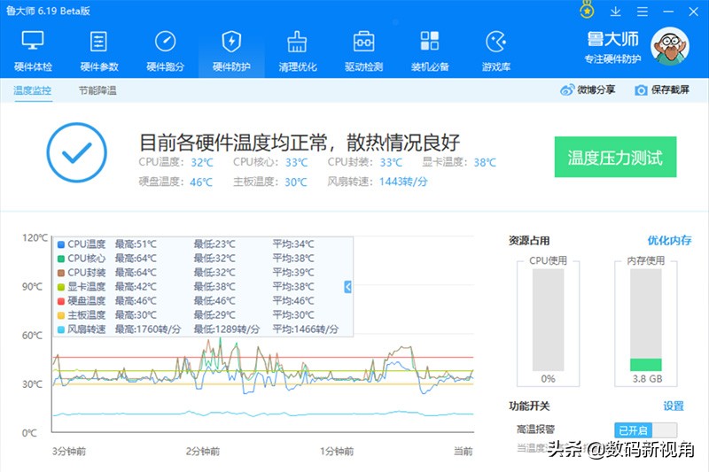The width and height of the screenshot is (709, 472).
Task: Toggle the 显卡温度 yellow-green legend swatch
Action: click(60, 287)
